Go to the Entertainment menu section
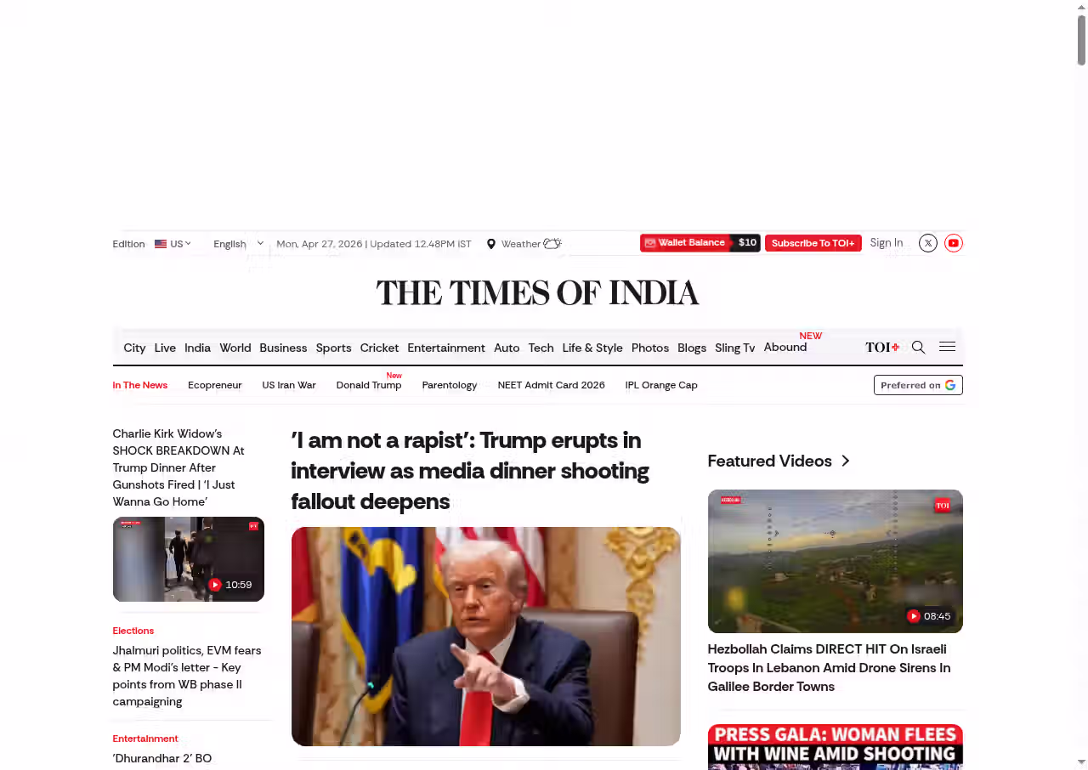This screenshot has width=1088, height=770. pos(446,348)
